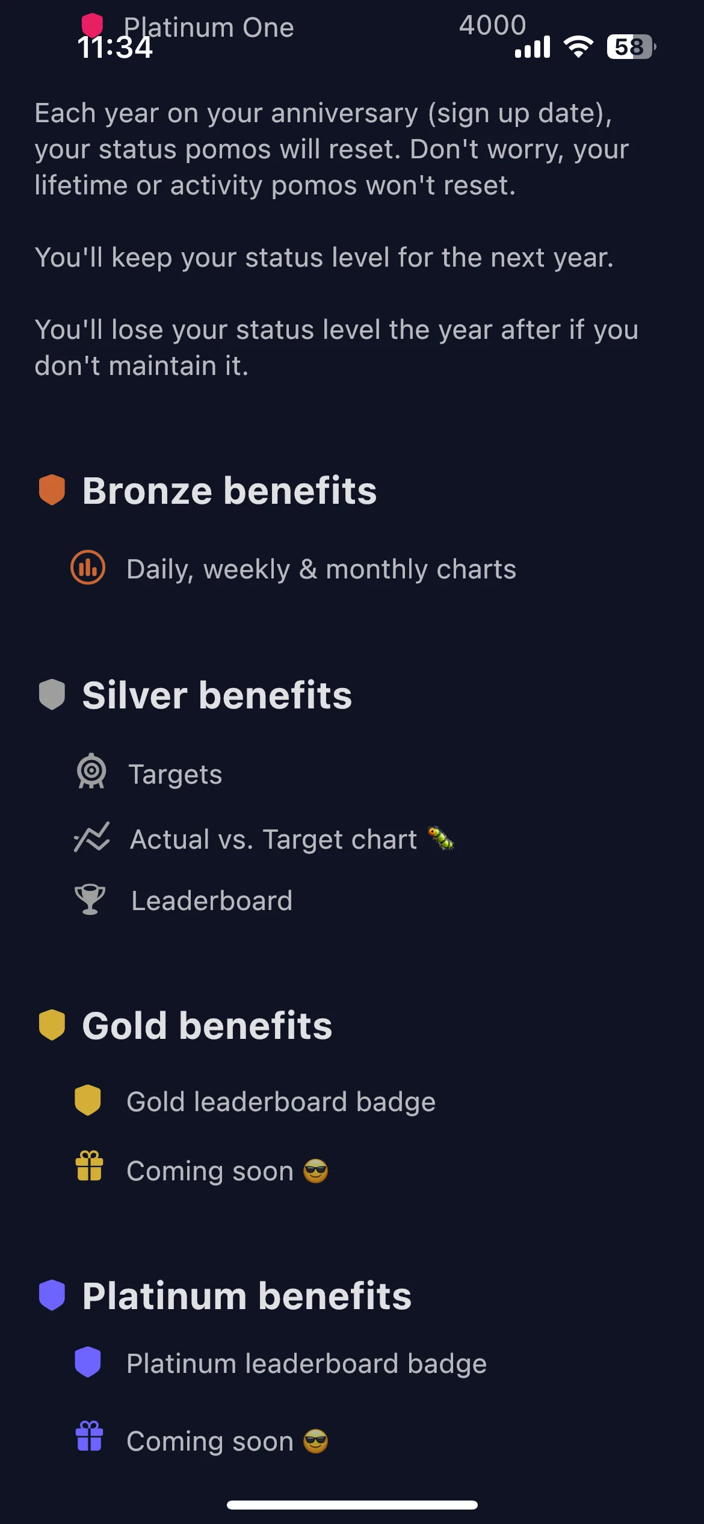Tap the pink Platinum One shield at top
Screen dimensions: 704x1524
tap(92, 25)
